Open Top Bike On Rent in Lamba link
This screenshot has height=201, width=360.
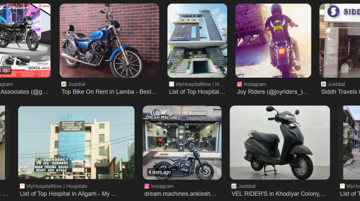tap(109, 92)
